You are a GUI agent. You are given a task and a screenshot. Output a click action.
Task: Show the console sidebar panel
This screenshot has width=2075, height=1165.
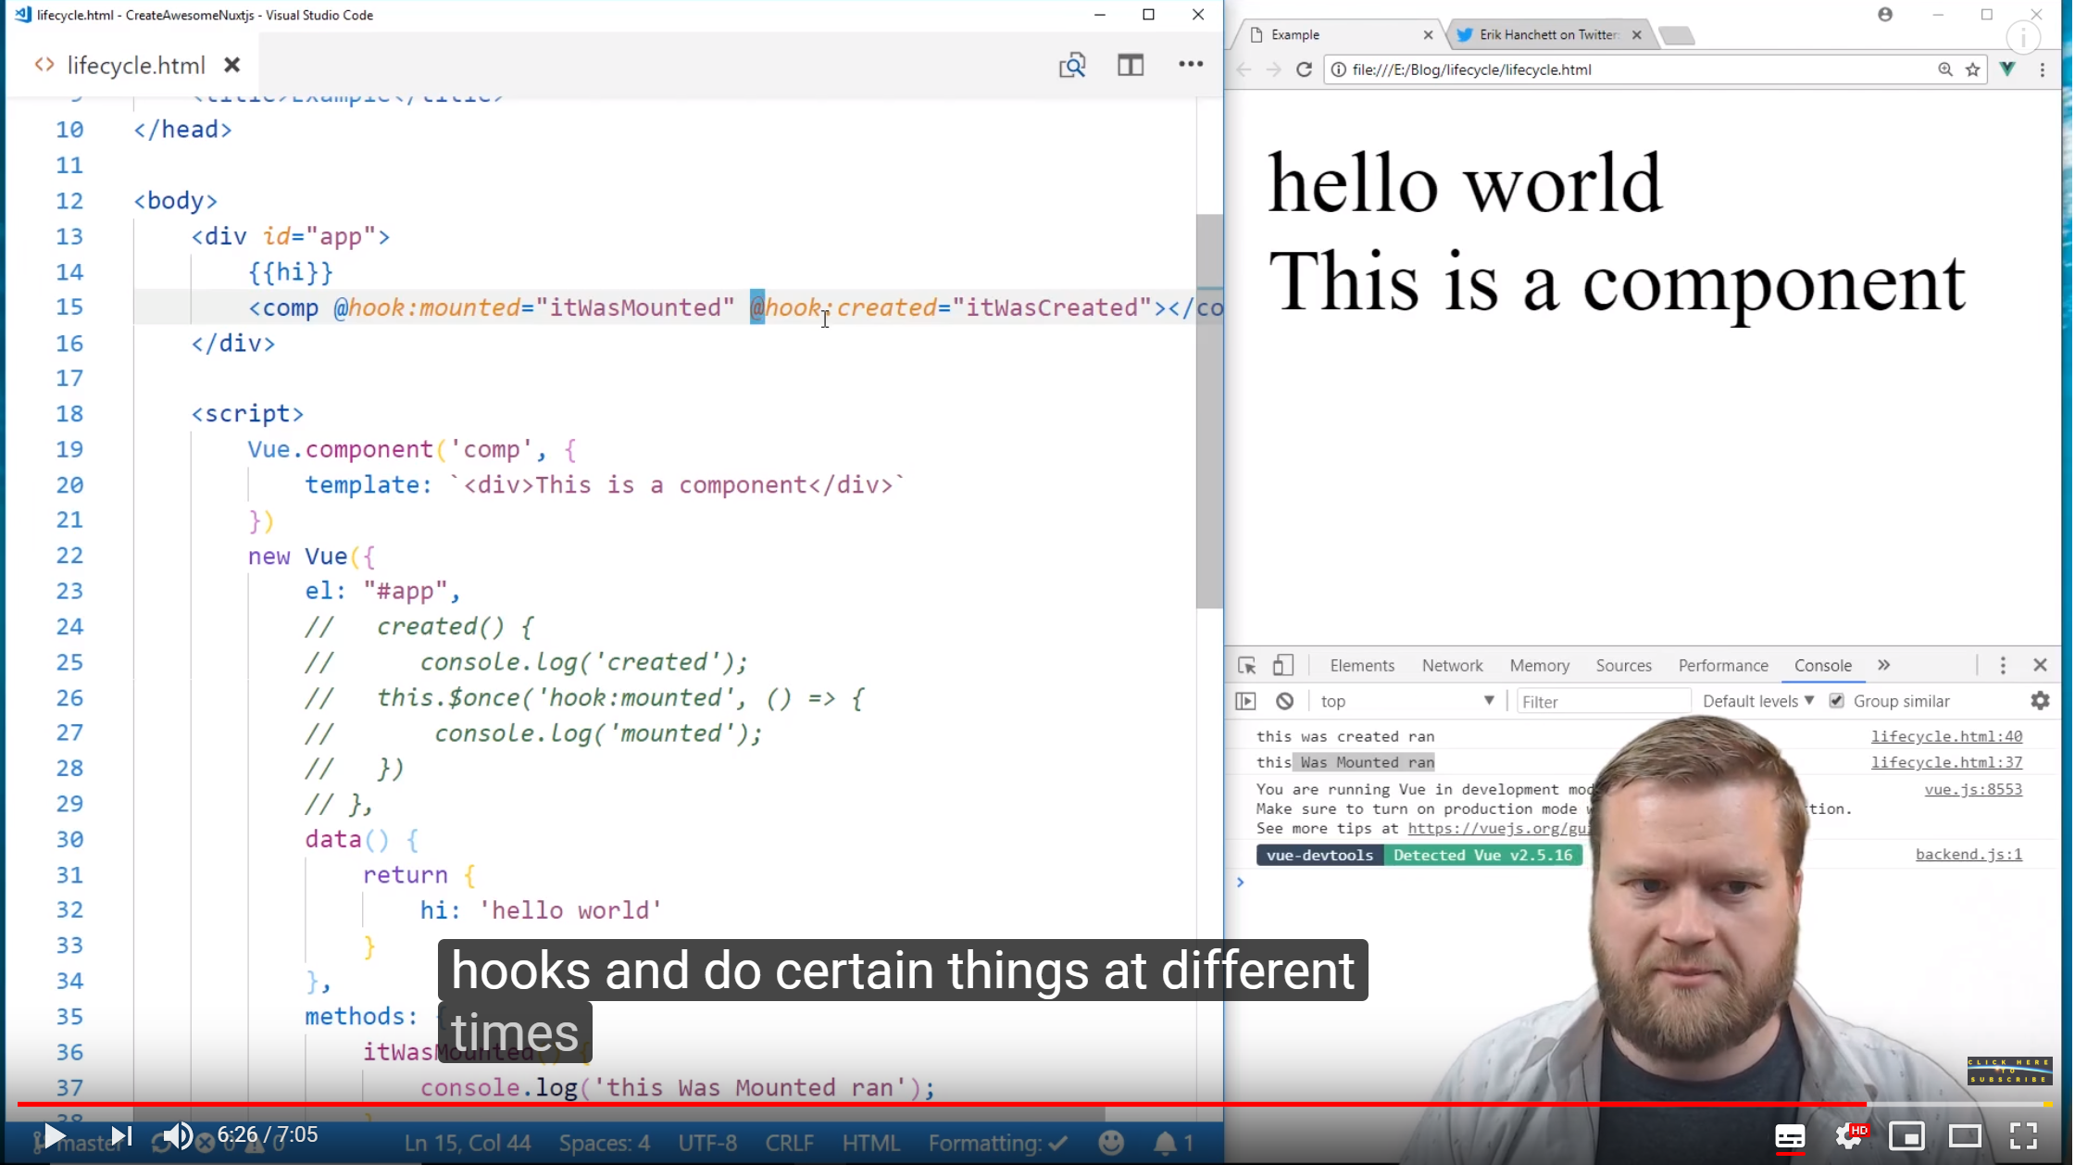click(x=1246, y=701)
